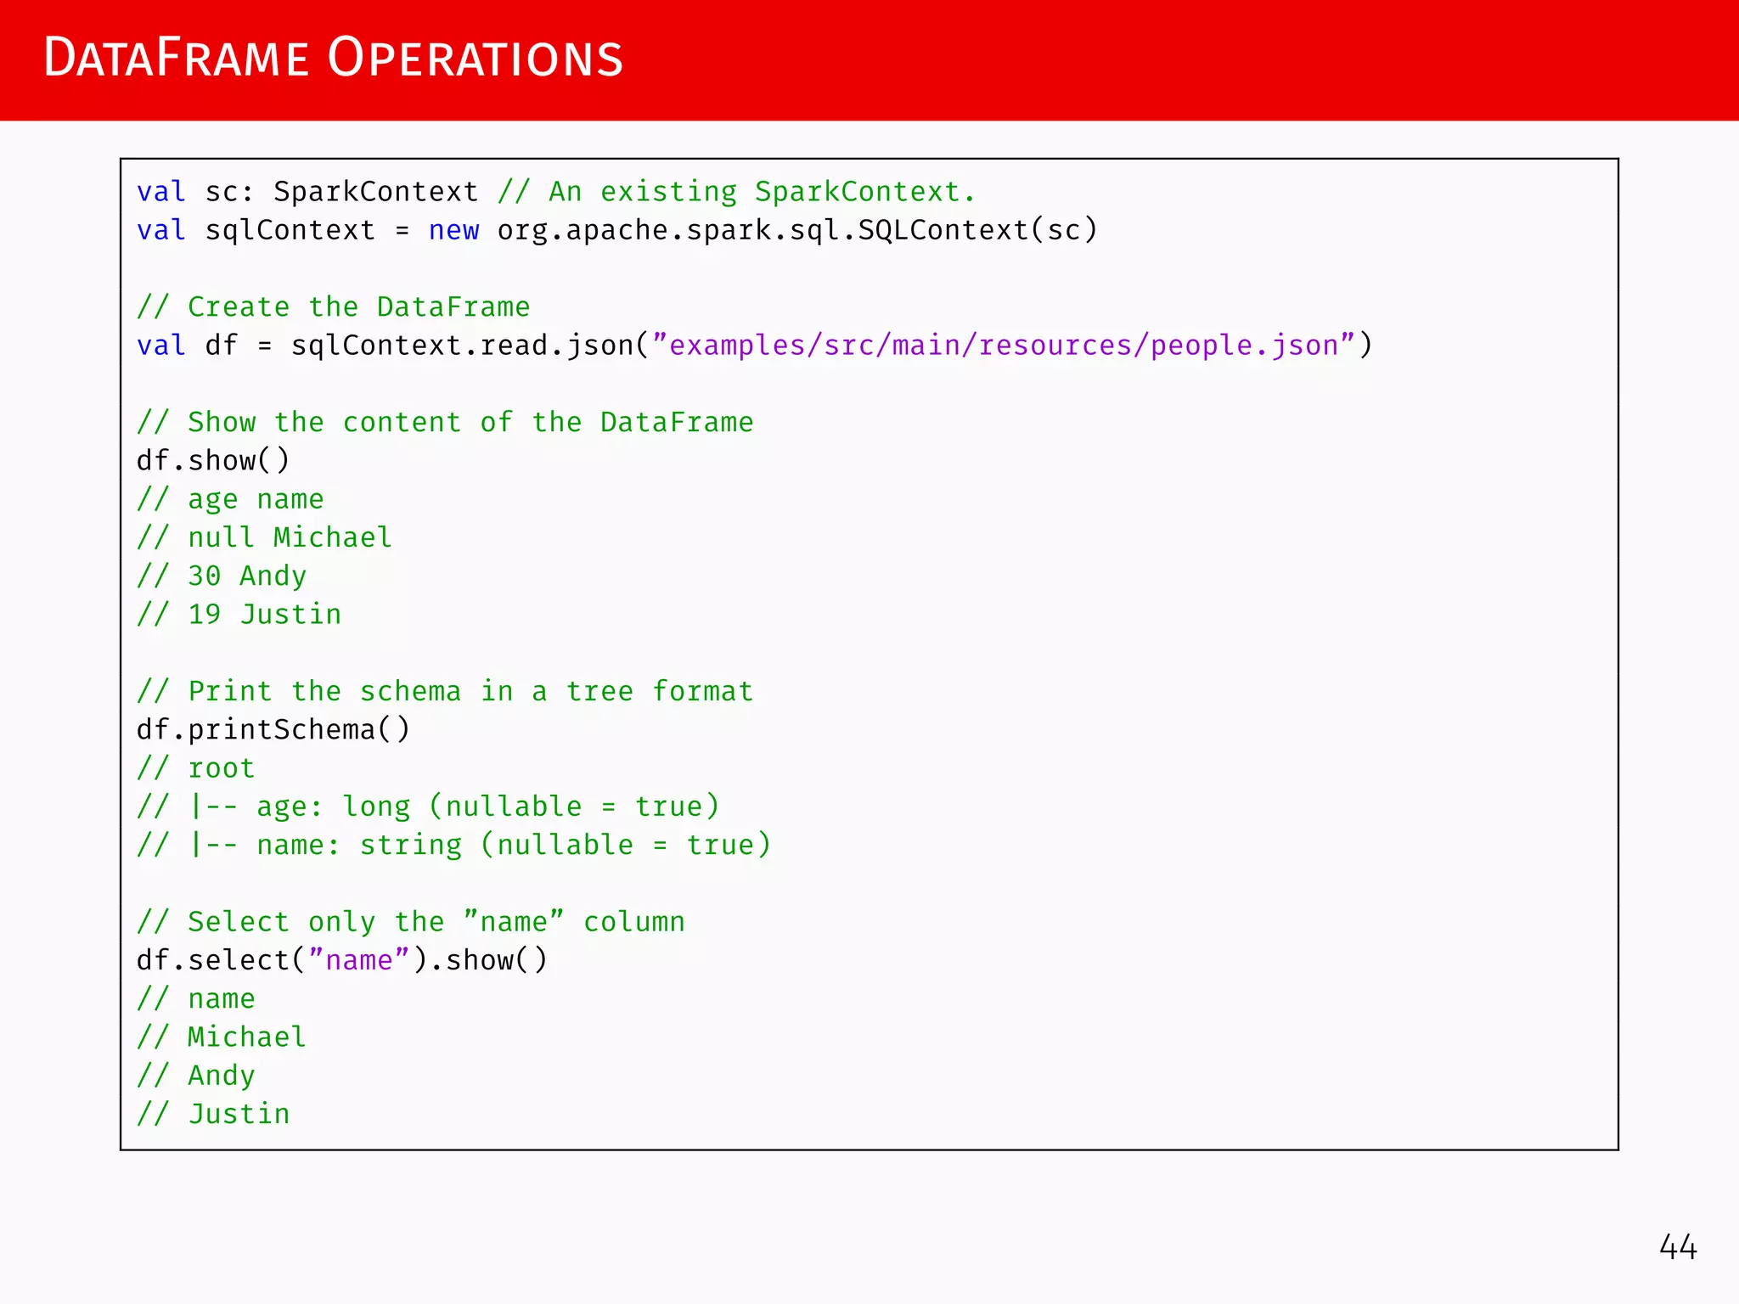Click the comment '// Select only the "name" column'

point(411,922)
